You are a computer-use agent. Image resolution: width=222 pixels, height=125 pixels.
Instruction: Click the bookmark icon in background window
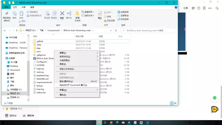coord(204,8)
